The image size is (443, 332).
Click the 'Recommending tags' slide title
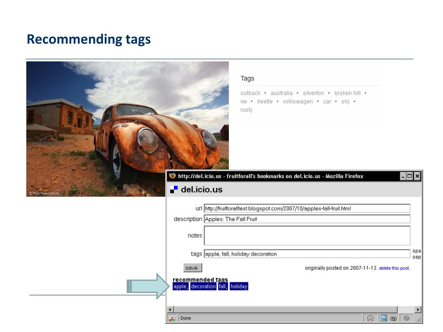pos(89,39)
